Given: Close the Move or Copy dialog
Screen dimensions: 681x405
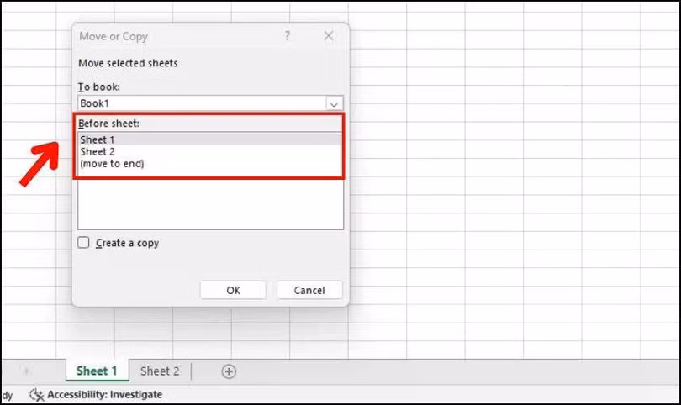Looking at the screenshot, I should coord(329,35).
